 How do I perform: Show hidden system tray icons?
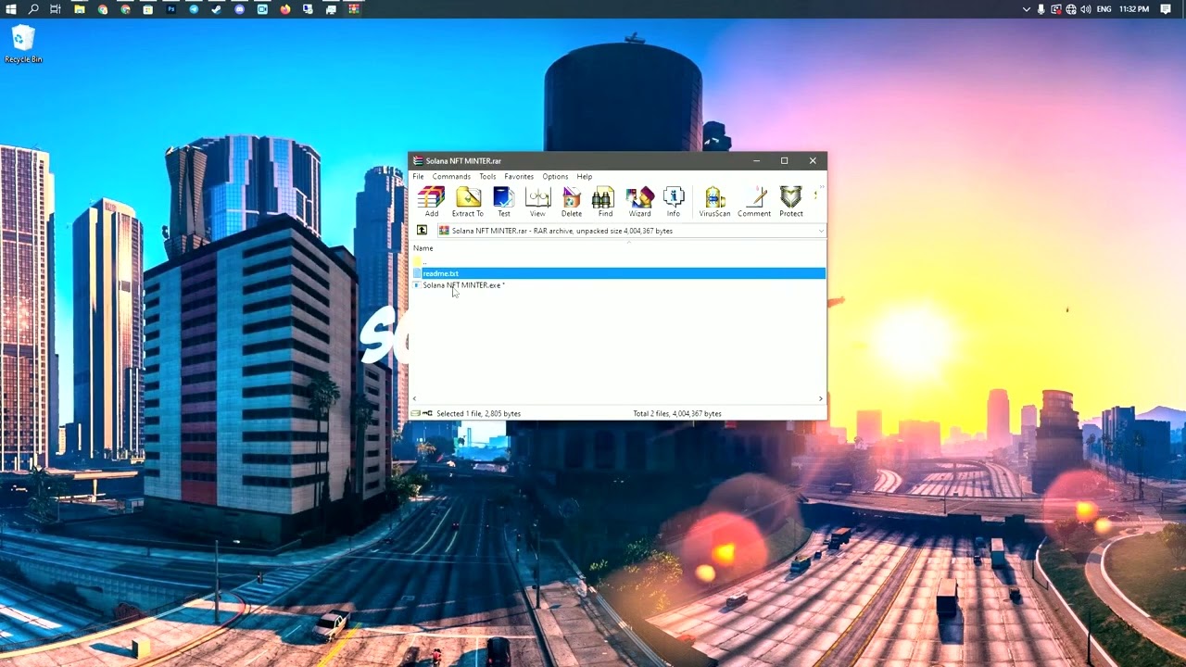[x=1026, y=9]
